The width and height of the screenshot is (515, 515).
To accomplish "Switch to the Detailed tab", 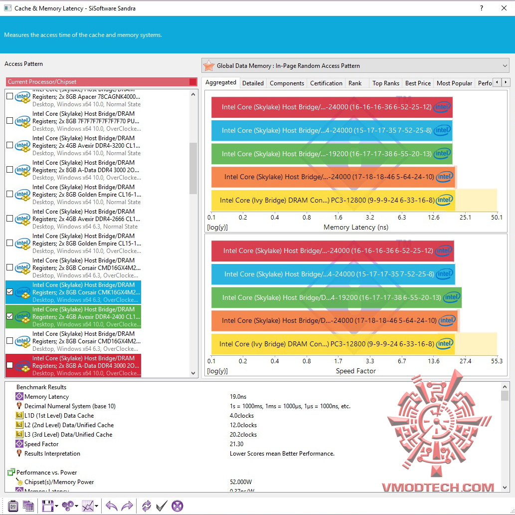I will pos(253,83).
